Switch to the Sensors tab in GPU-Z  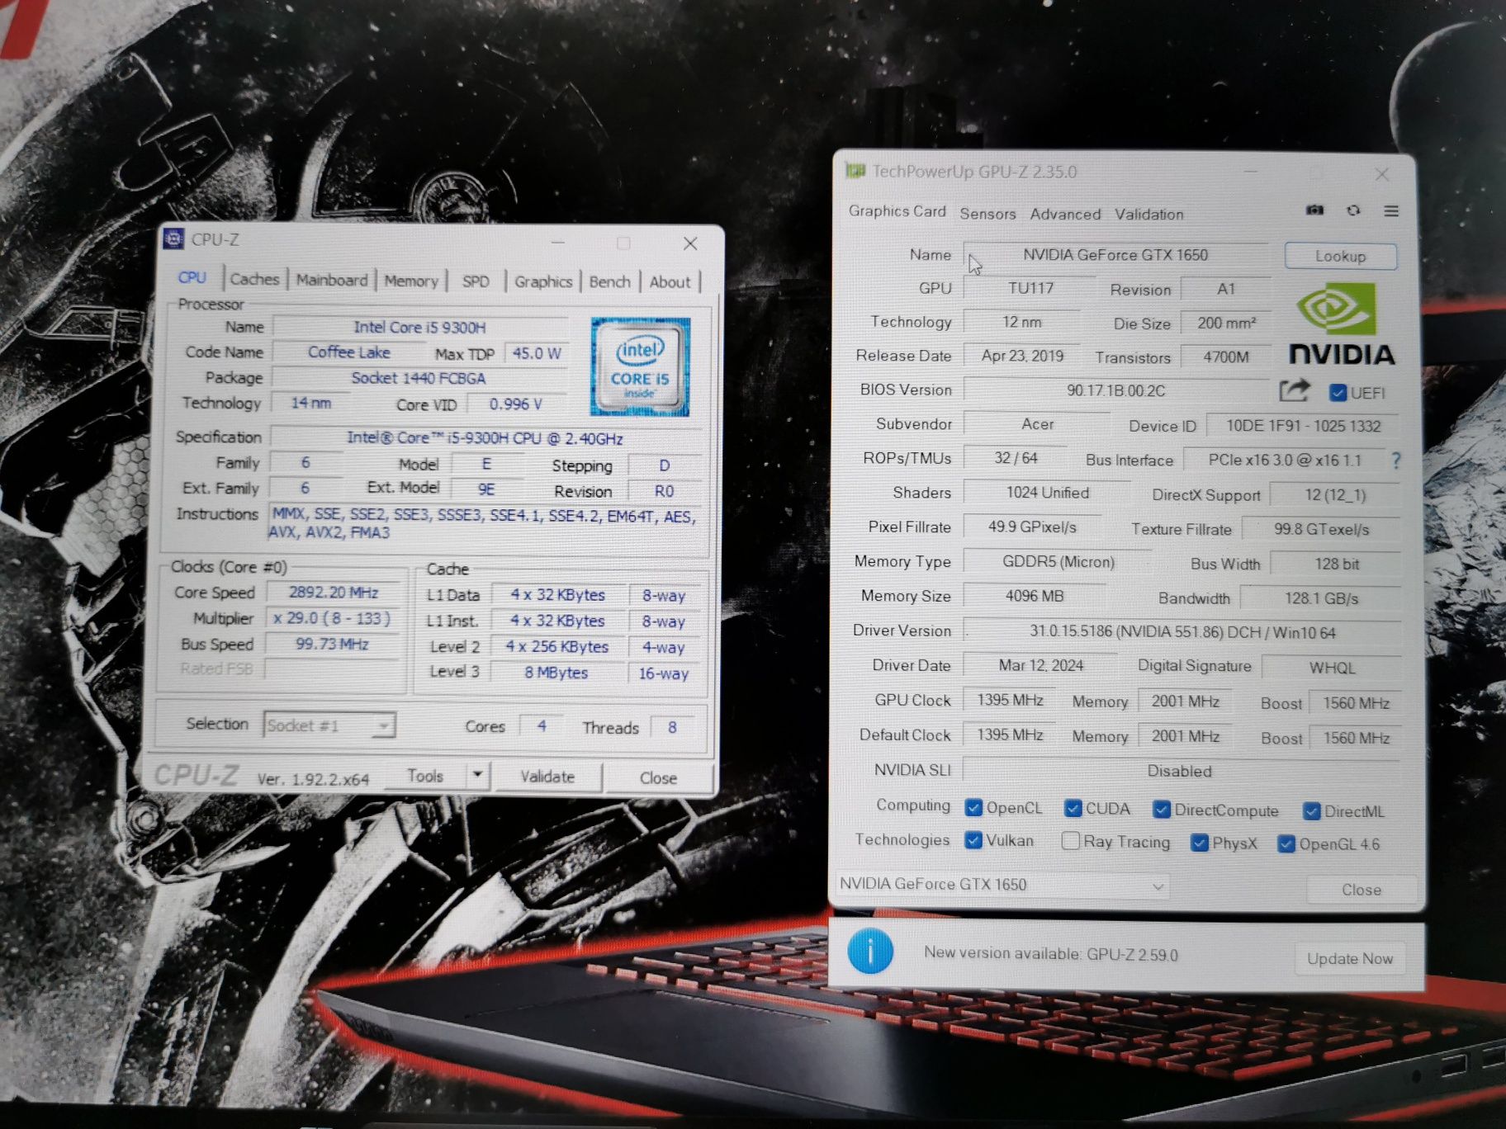click(x=987, y=214)
